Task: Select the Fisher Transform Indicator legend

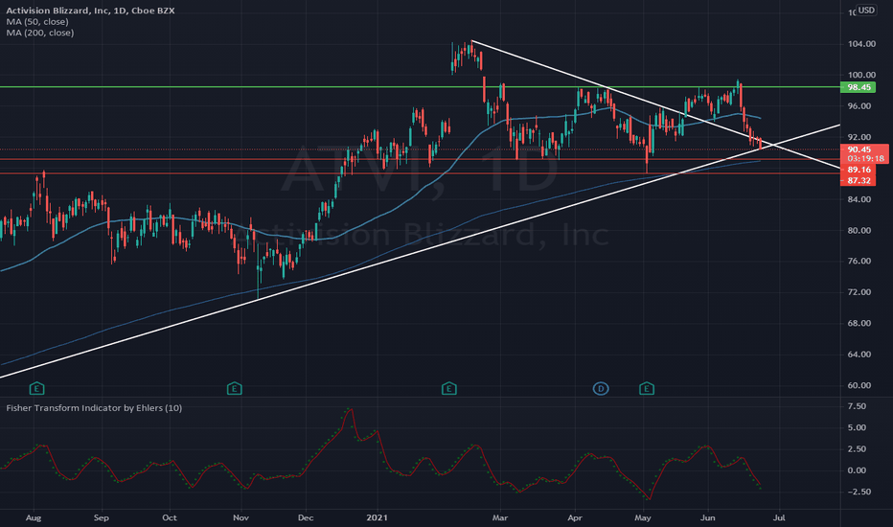Action: point(94,408)
